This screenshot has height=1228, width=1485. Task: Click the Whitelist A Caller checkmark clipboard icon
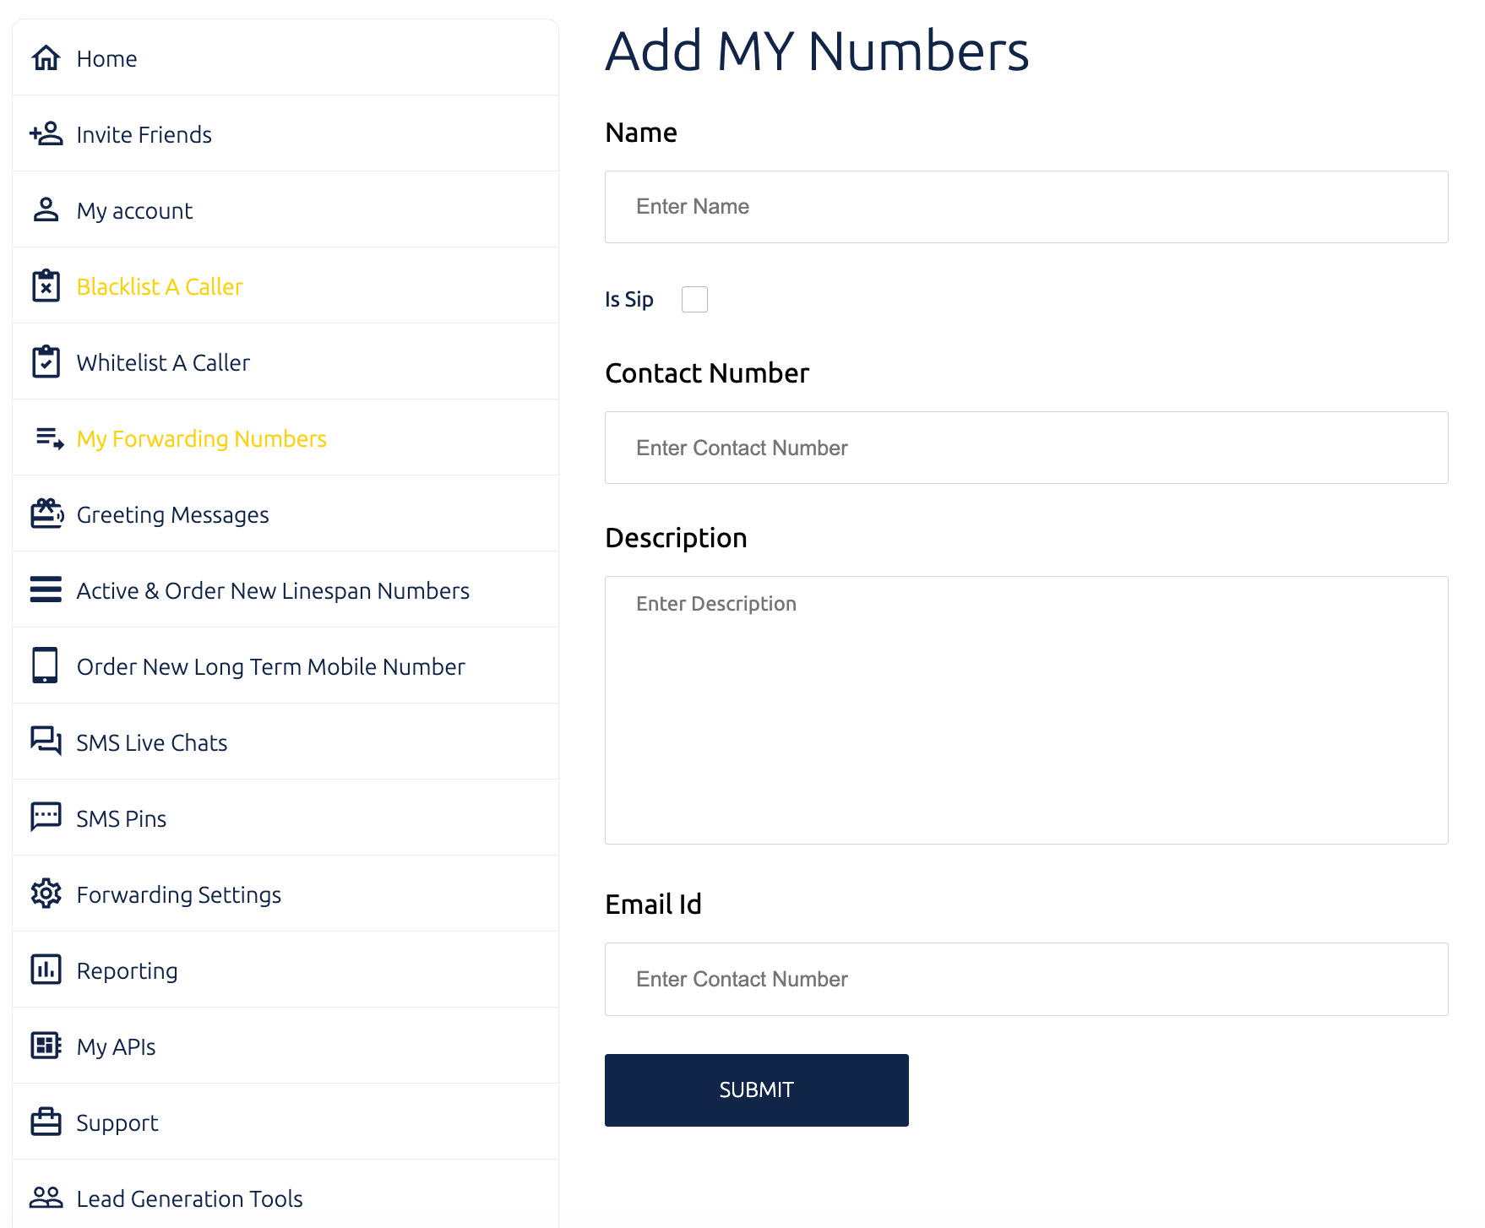[x=46, y=361]
